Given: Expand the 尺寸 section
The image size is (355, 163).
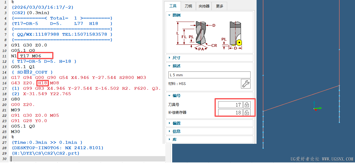Looking at the screenshot, I should [209, 58].
